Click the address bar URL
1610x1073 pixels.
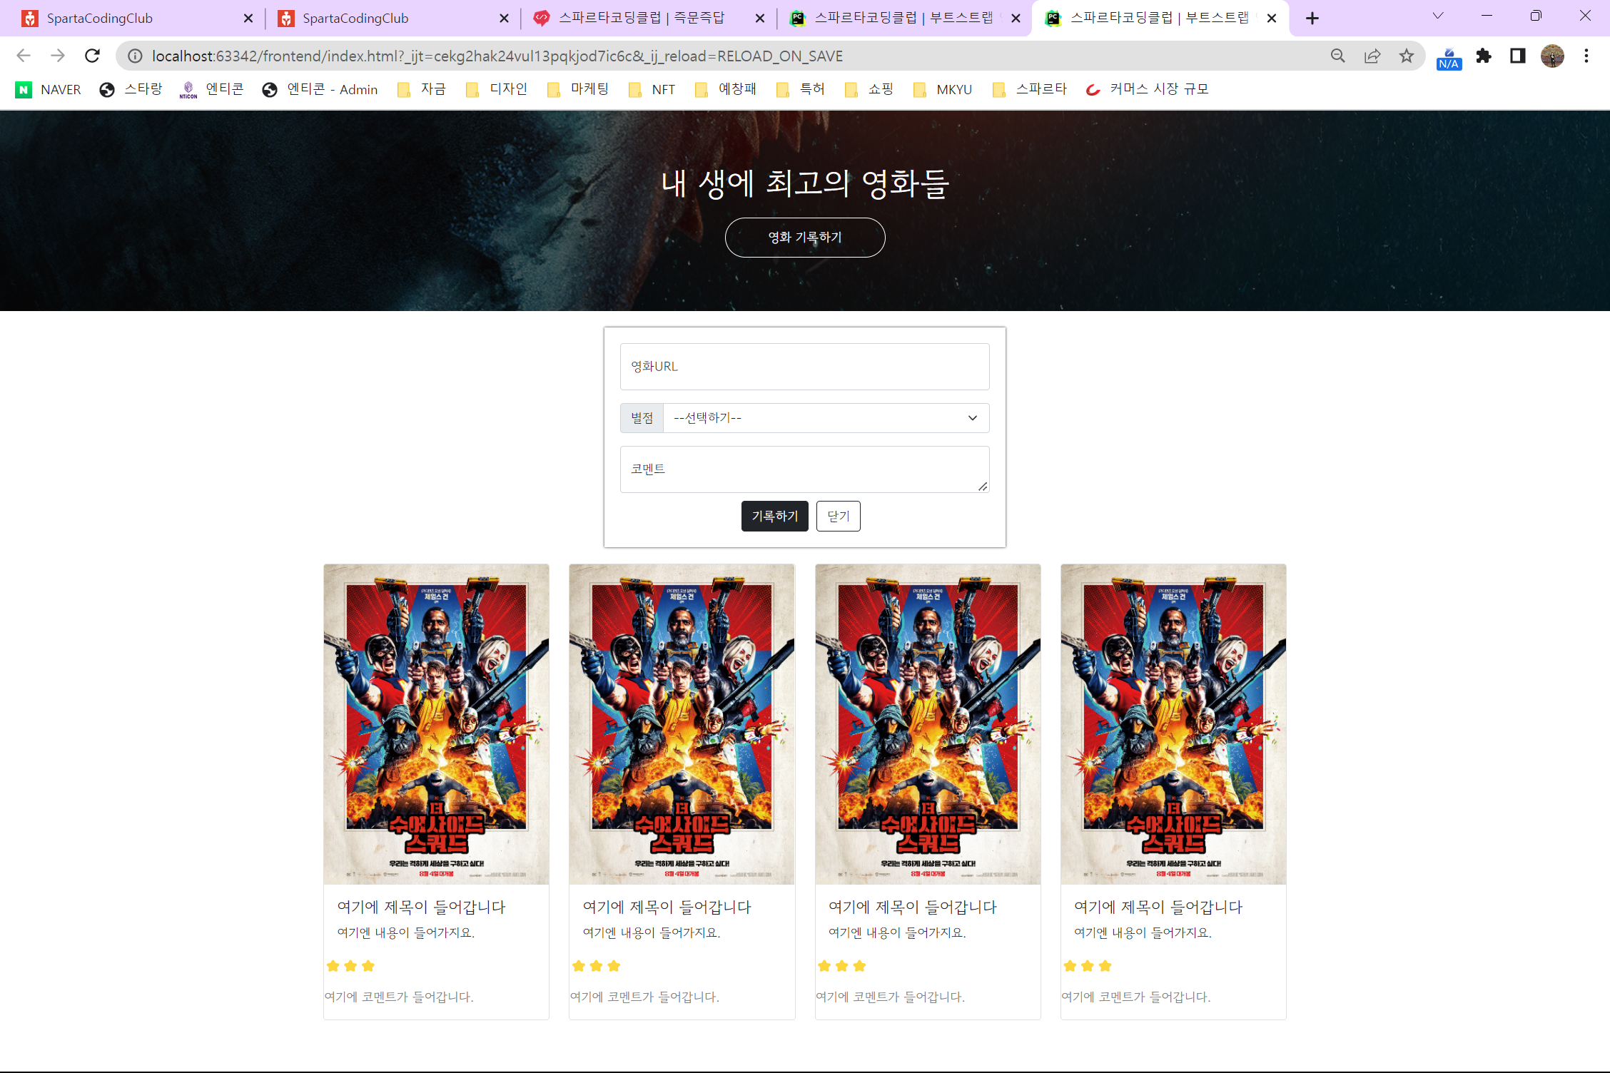point(497,56)
